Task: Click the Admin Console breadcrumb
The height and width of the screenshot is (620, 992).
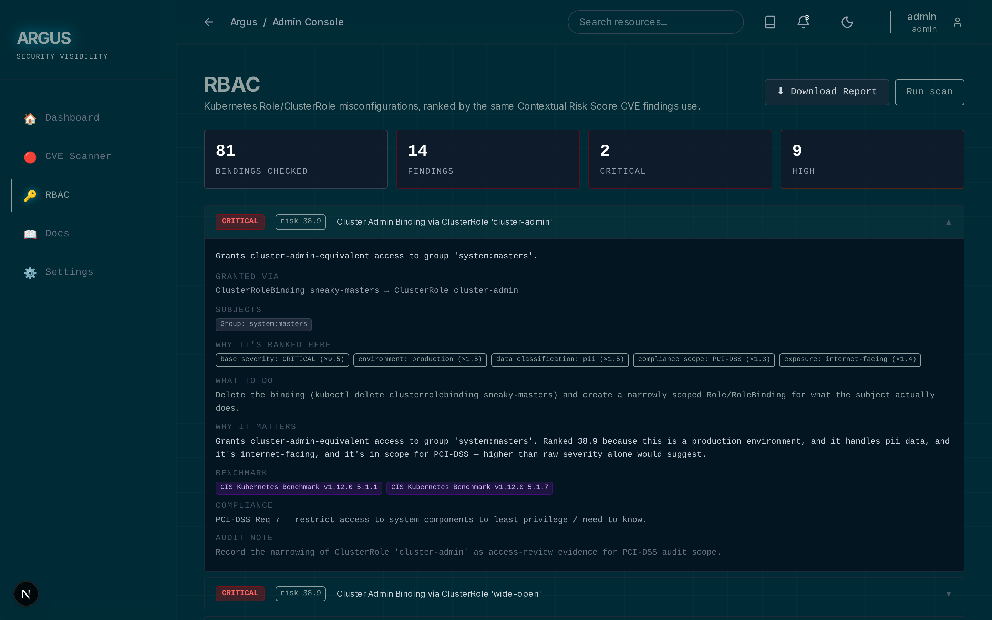Action: click(x=308, y=22)
